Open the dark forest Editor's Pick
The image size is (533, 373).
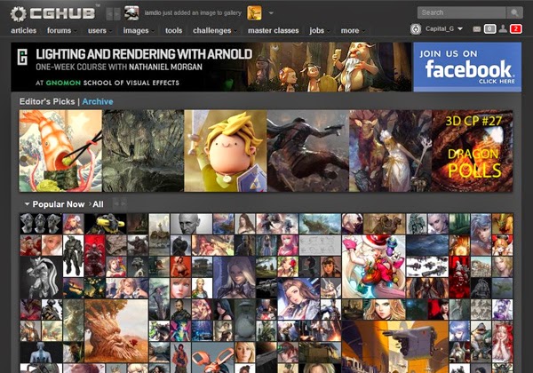point(143,151)
